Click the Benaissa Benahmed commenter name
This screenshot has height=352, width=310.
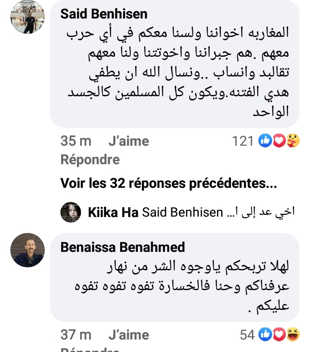click(123, 247)
